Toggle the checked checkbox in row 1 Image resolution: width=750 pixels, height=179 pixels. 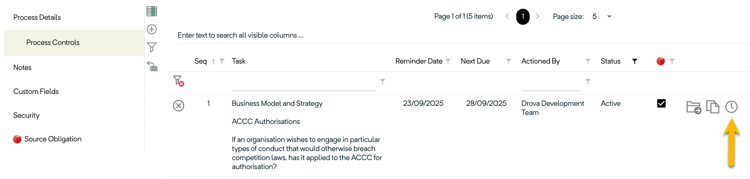point(661,103)
